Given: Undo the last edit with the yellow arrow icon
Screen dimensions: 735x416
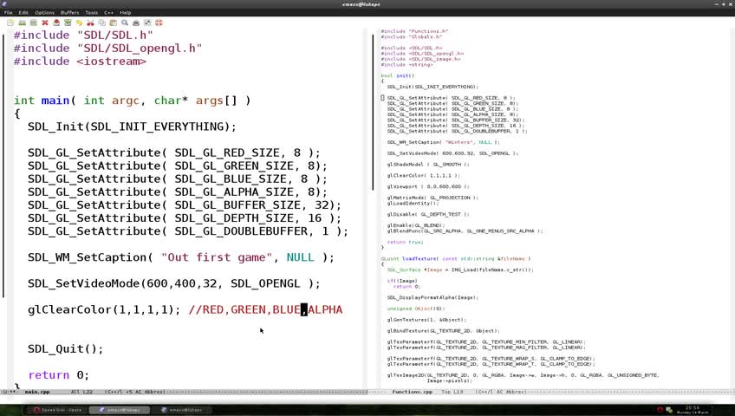Looking at the screenshot, I should (79, 23).
